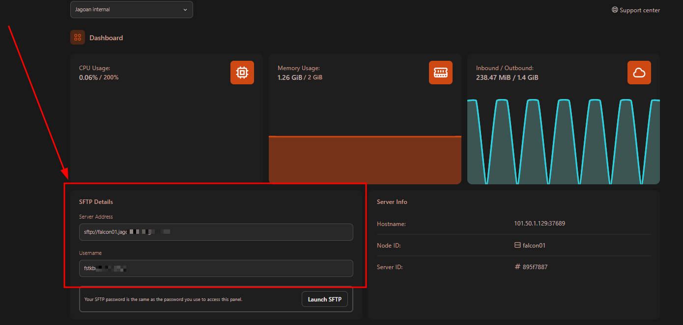The width and height of the screenshot is (683, 325).
Task: Click the Support center lifebuoy icon
Action: pyautogui.click(x=615, y=10)
